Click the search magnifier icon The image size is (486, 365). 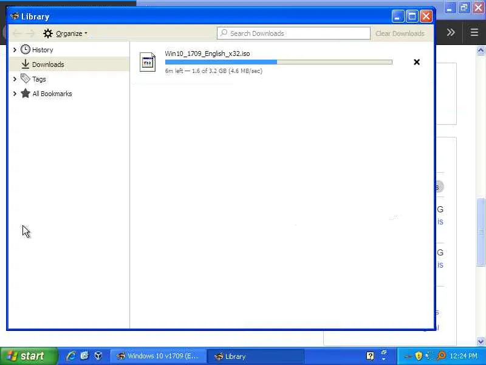[x=224, y=33]
